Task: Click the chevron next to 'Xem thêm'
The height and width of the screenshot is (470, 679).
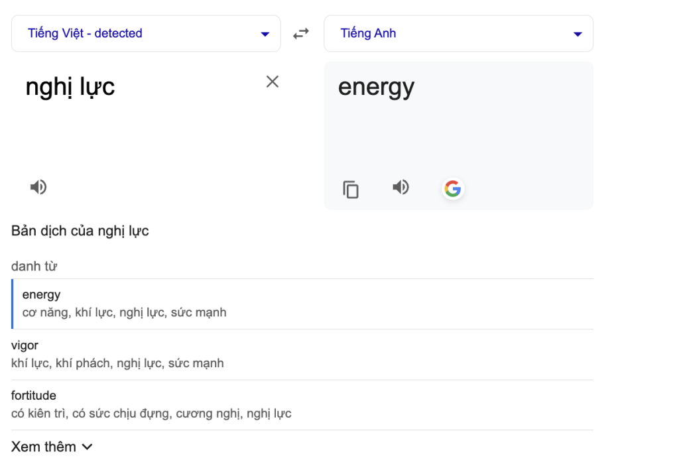Action: (87, 447)
